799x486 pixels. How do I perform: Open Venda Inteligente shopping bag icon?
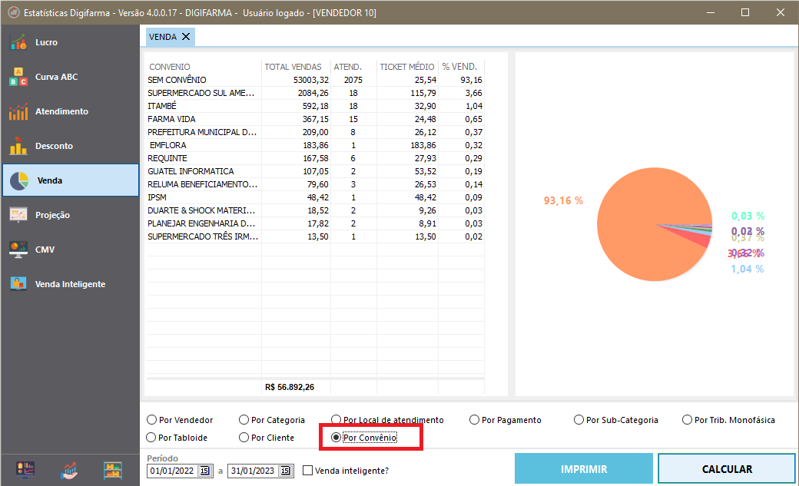(18, 284)
